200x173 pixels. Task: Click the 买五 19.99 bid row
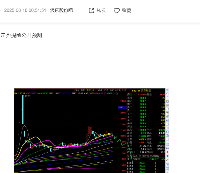146,126
